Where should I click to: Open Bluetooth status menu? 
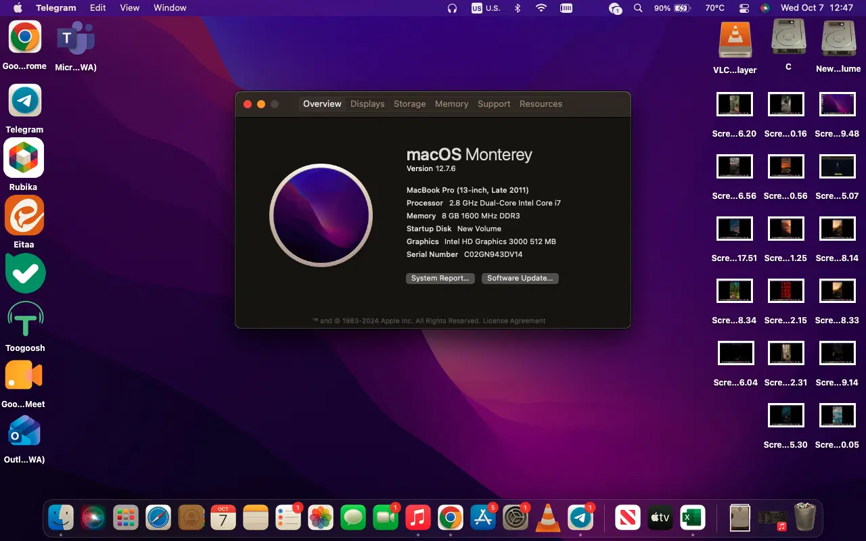(x=518, y=8)
